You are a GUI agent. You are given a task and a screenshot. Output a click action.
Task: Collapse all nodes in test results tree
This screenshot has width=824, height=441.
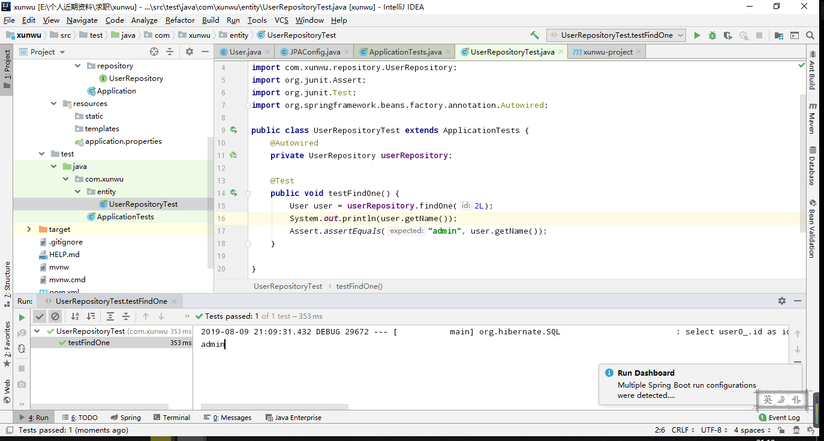(x=126, y=316)
